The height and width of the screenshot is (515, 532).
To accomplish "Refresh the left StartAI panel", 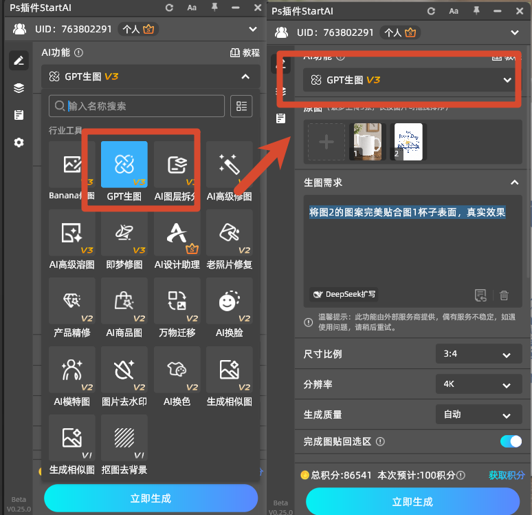I will tap(169, 8).
